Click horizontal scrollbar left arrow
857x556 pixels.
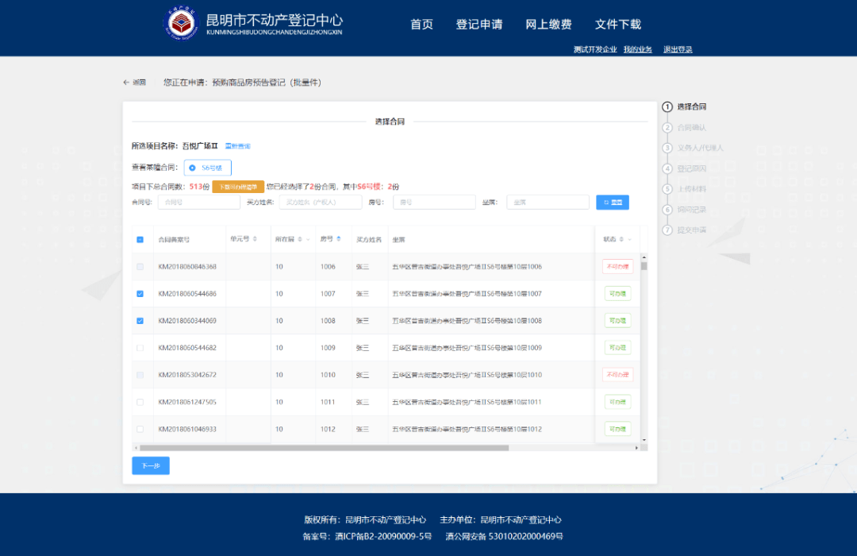coord(136,448)
